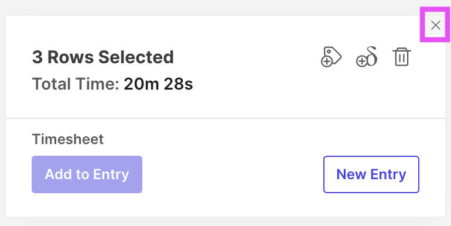451x226 pixels.
Task: Select the '3 Rows Selected' heading
Action: tap(102, 57)
